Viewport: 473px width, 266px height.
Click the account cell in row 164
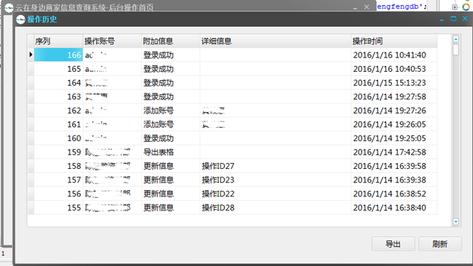[112, 83]
